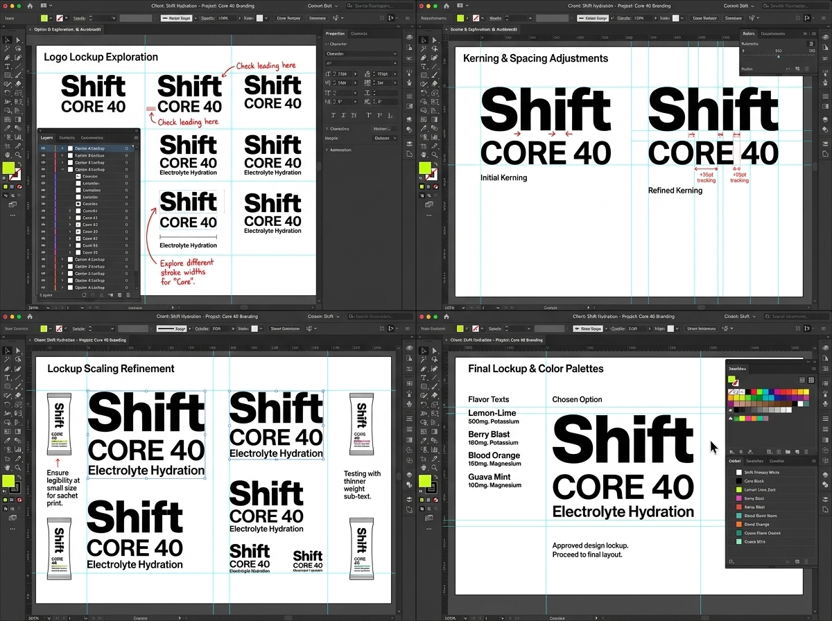
Task: Click lime fill swatch in top-left control bar
Action: pyautogui.click(x=44, y=18)
